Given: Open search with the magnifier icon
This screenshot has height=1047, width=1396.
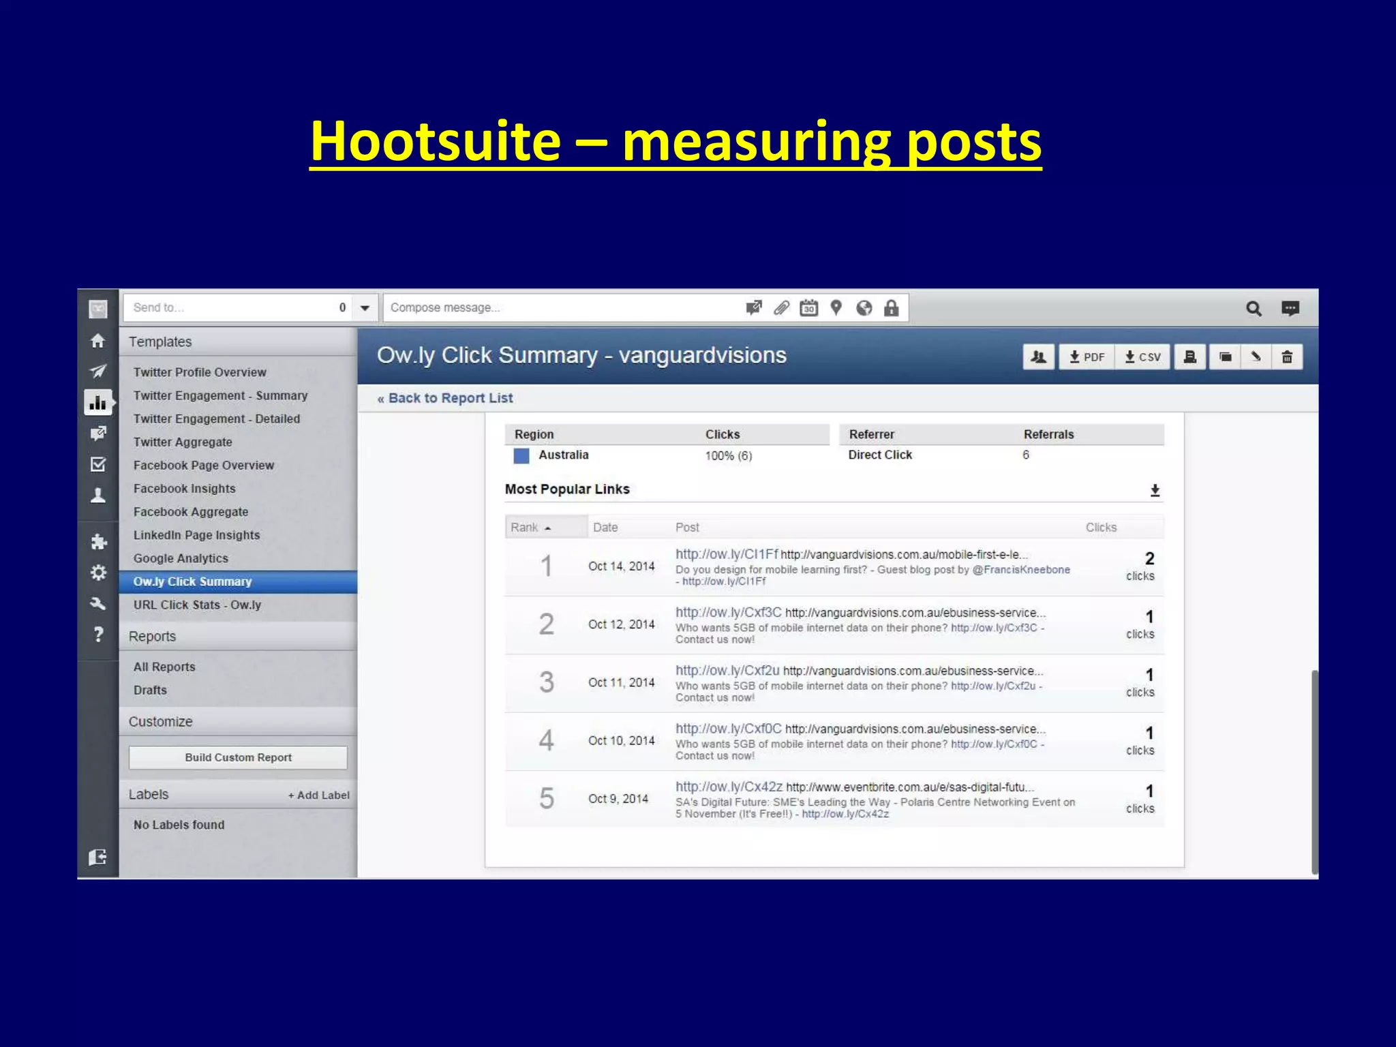Looking at the screenshot, I should [x=1254, y=309].
